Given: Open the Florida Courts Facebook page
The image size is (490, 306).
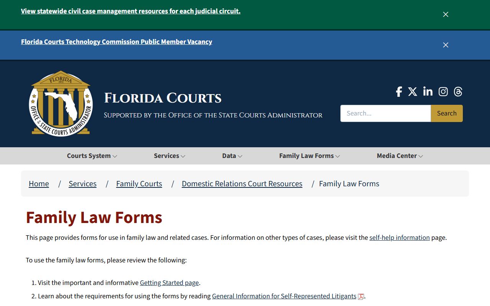Looking at the screenshot, I should point(399,92).
